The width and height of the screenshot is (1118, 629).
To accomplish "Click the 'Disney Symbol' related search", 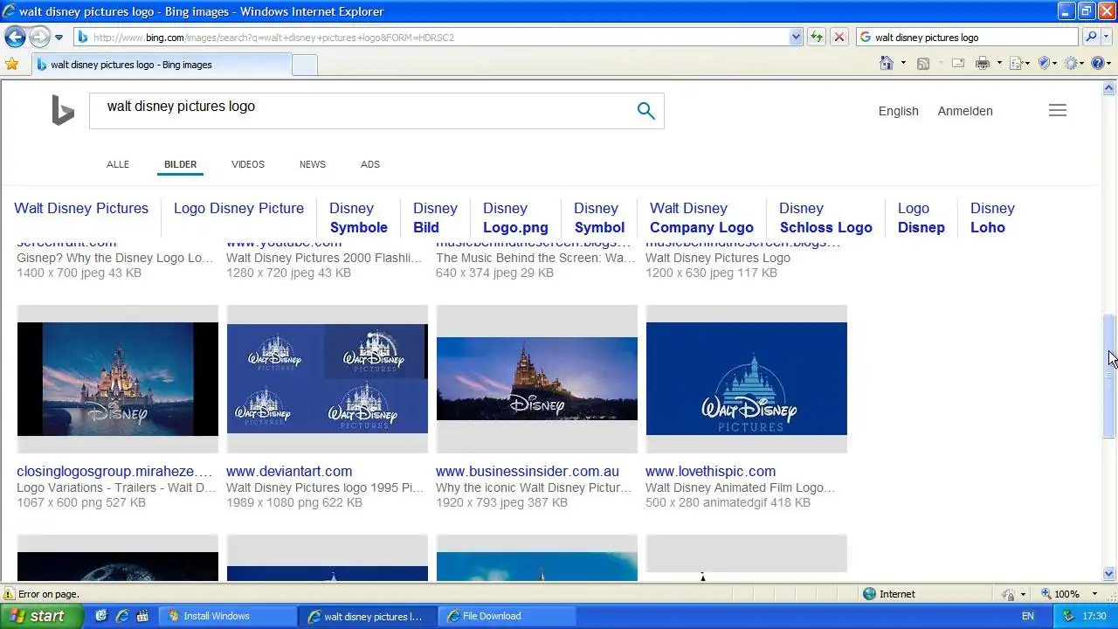I will (x=599, y=218).
